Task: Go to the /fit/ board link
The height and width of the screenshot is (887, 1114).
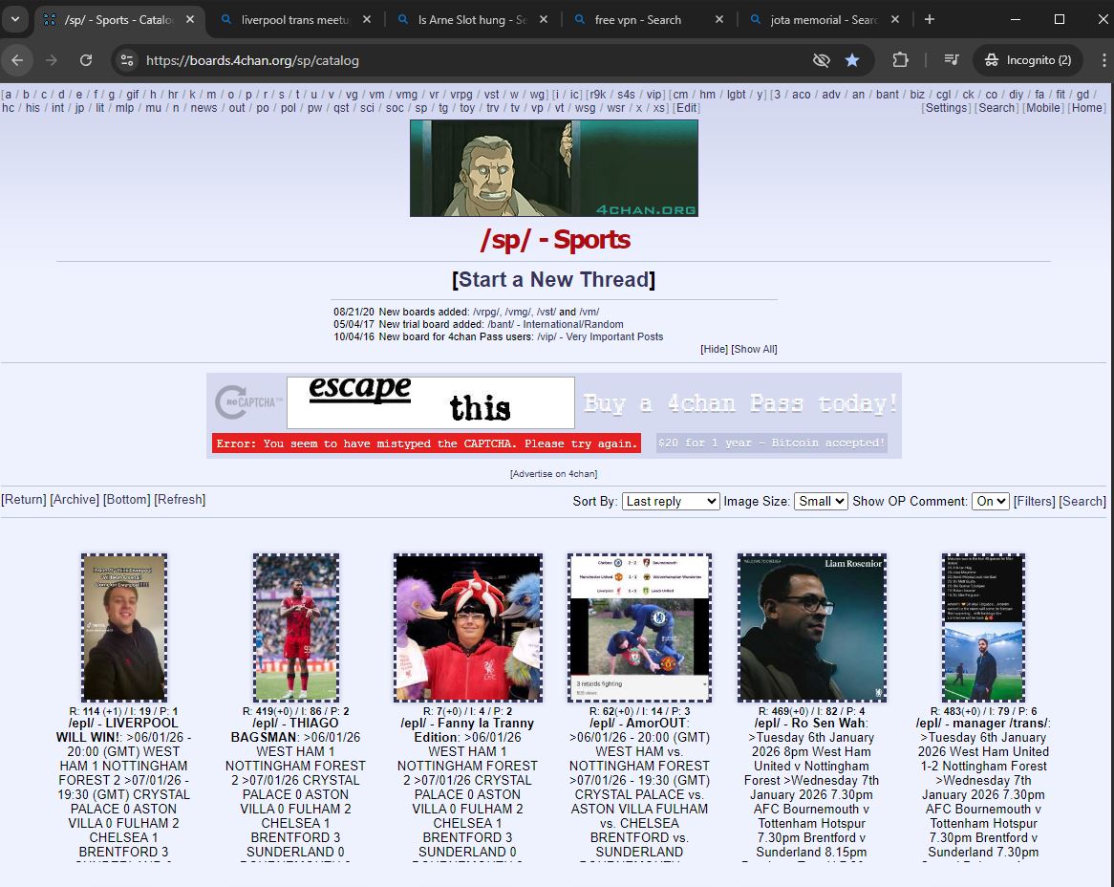Action: tap(1060, 95)
